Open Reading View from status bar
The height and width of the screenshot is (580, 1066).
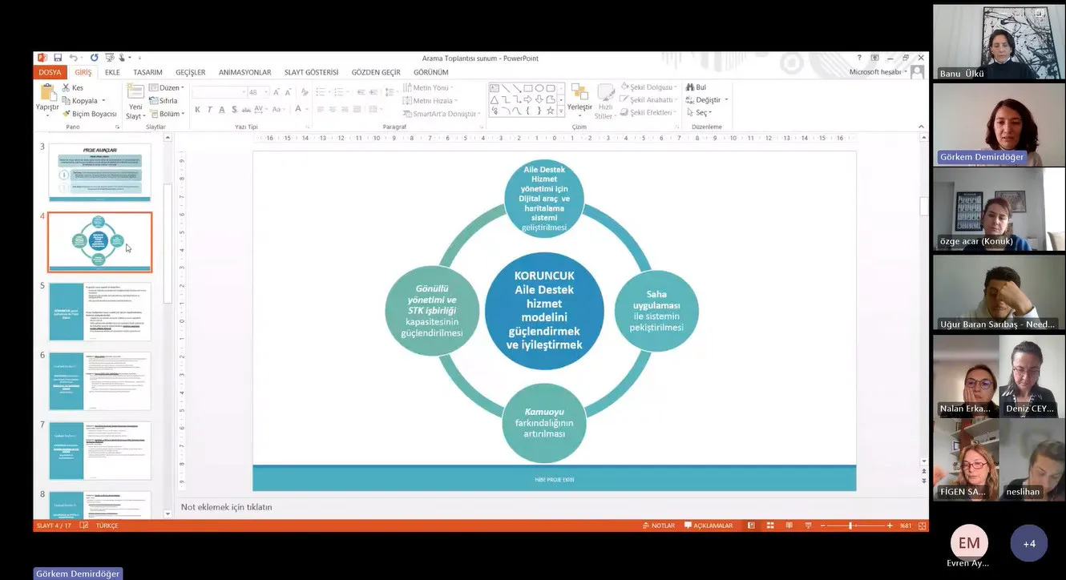[x=789, y=526]
